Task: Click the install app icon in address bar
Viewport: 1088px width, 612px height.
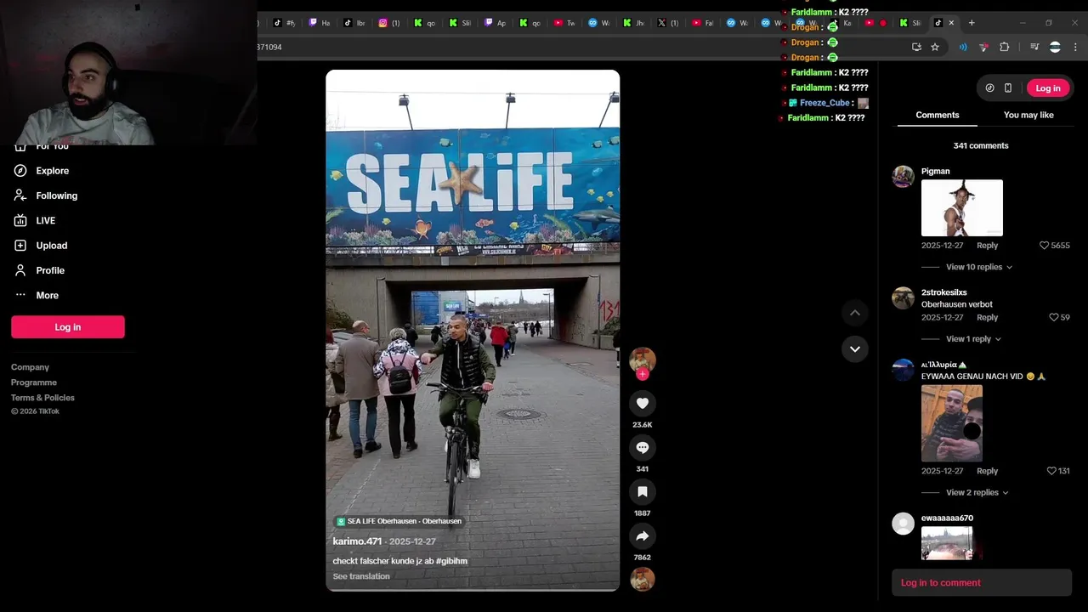Action: pos(916,47)
